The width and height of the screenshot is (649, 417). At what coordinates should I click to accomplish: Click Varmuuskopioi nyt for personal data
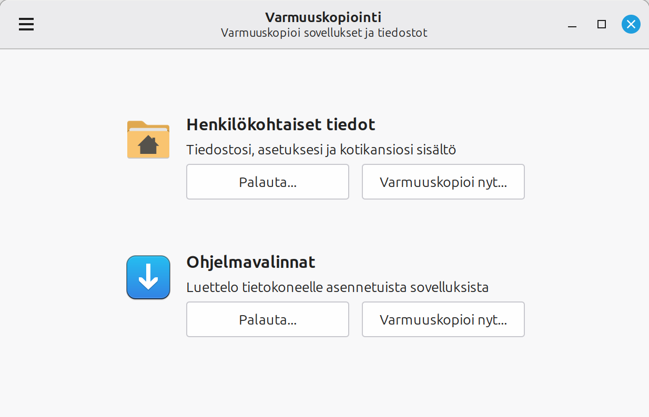coord(443,182)
